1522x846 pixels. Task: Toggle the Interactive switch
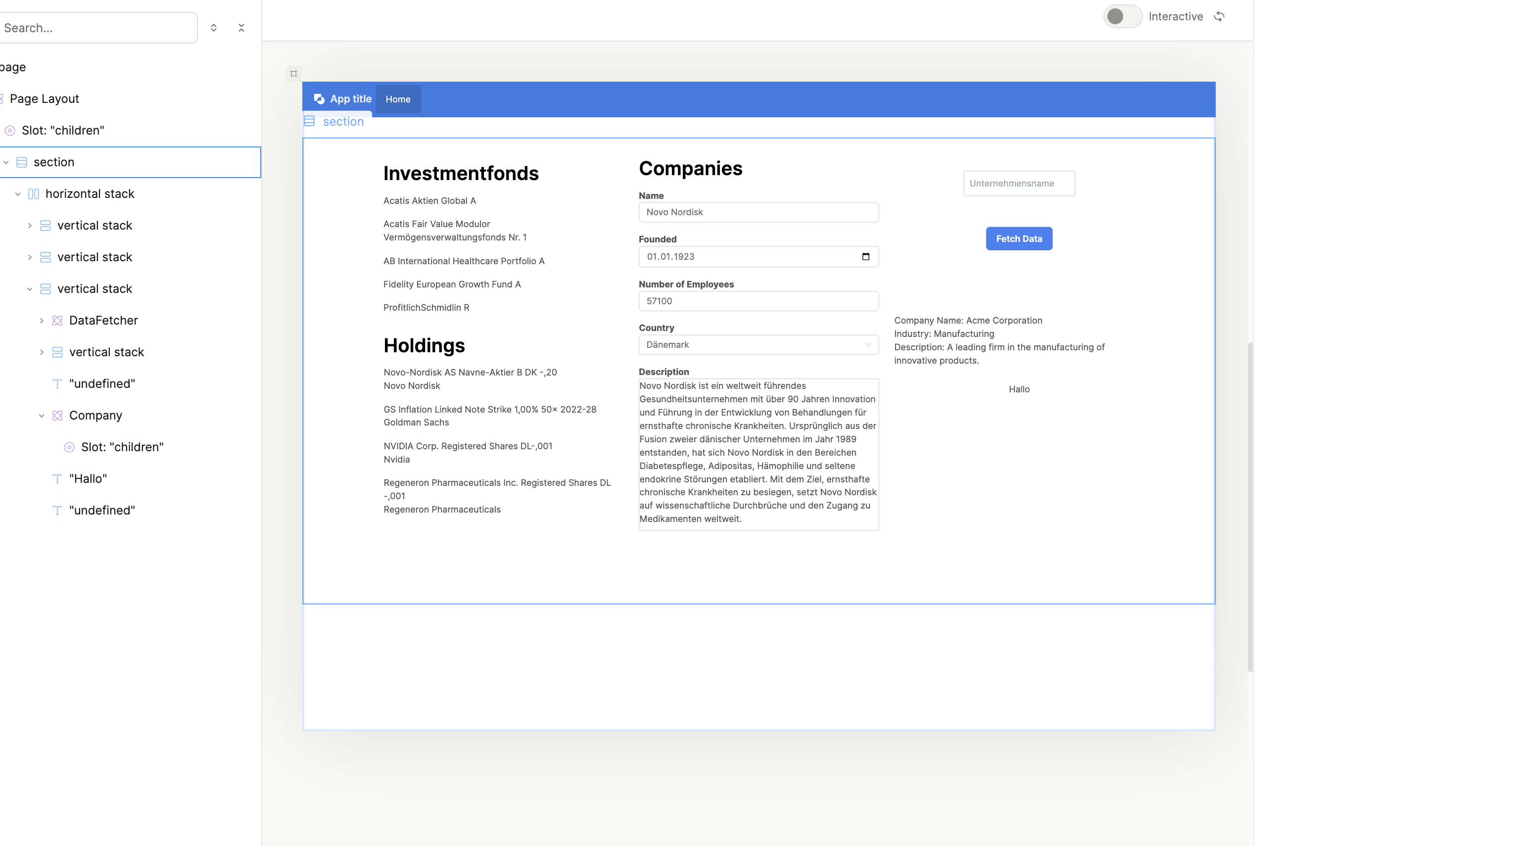1122,16
